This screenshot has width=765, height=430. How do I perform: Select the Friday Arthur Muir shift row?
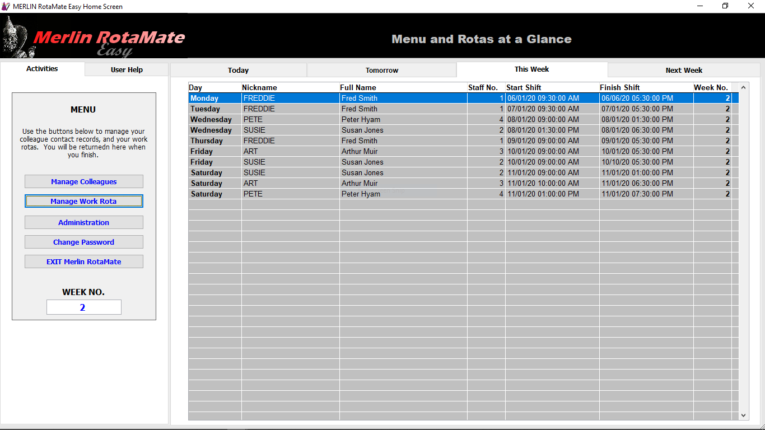460,151
